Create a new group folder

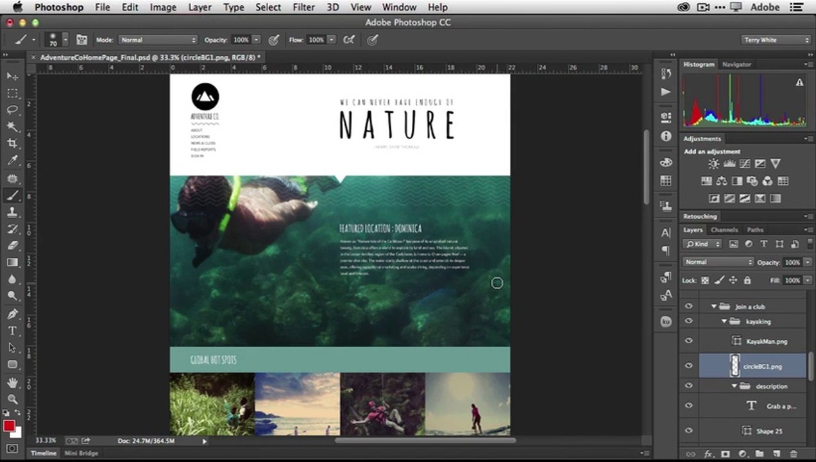coord(760,454)
